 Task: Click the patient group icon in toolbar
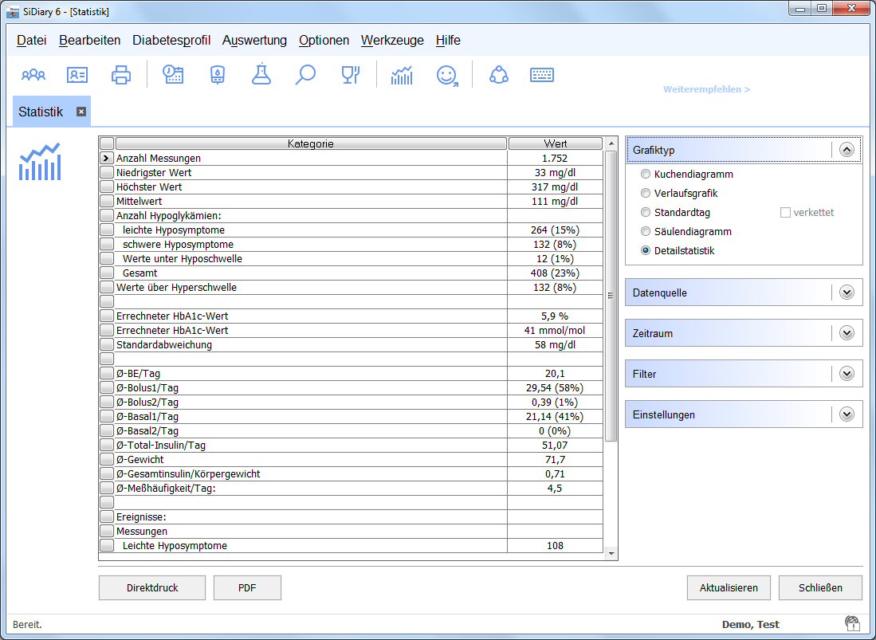pos(33,75)
